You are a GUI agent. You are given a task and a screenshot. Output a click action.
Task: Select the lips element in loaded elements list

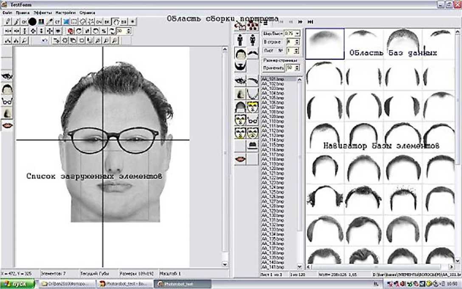tap(7, 125)
